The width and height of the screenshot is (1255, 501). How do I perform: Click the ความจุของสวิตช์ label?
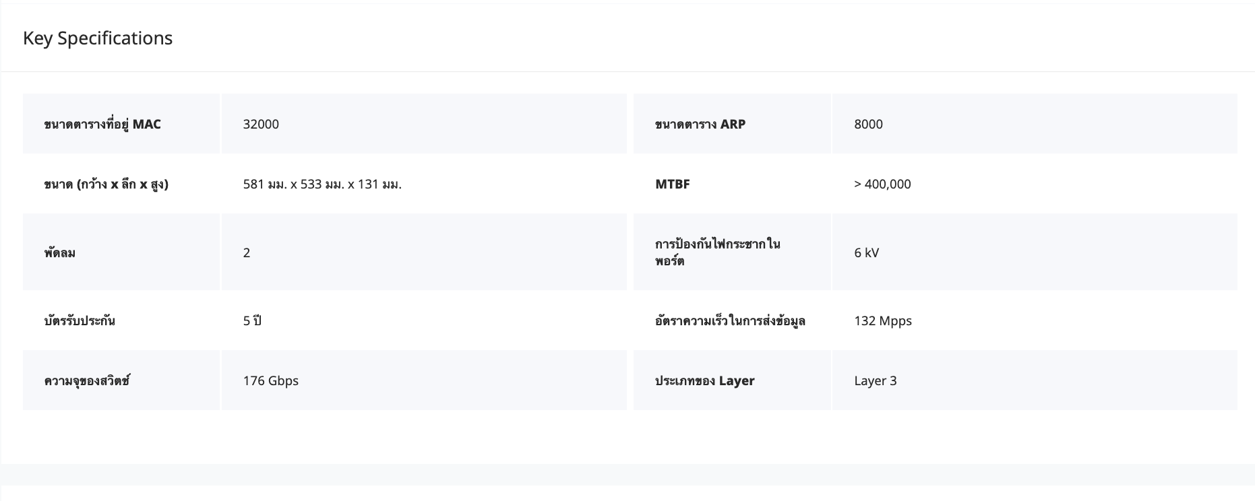tap(87, 380)
